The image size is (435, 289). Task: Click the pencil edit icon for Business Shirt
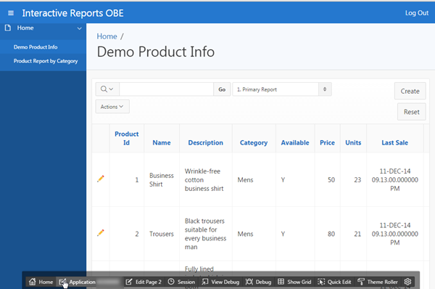101,179
